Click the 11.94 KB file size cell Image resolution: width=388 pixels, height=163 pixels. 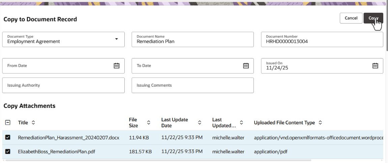tap(139, 137)
